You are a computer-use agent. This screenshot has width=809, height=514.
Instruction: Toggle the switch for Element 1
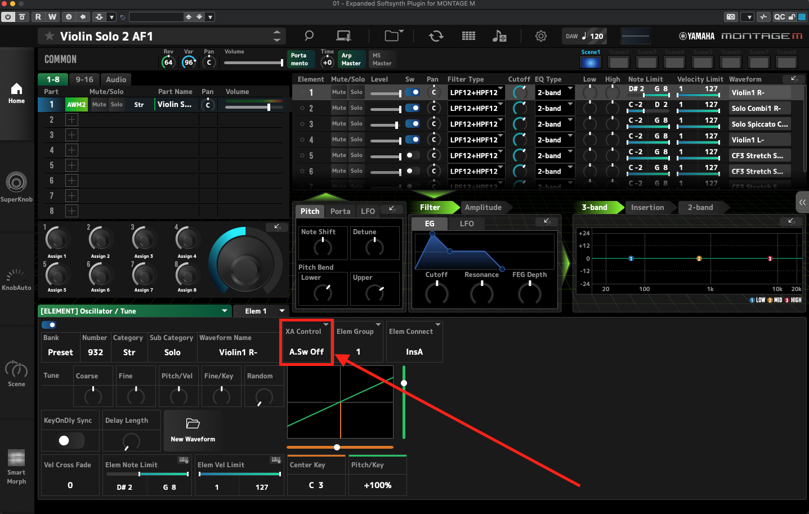point(413,92)
